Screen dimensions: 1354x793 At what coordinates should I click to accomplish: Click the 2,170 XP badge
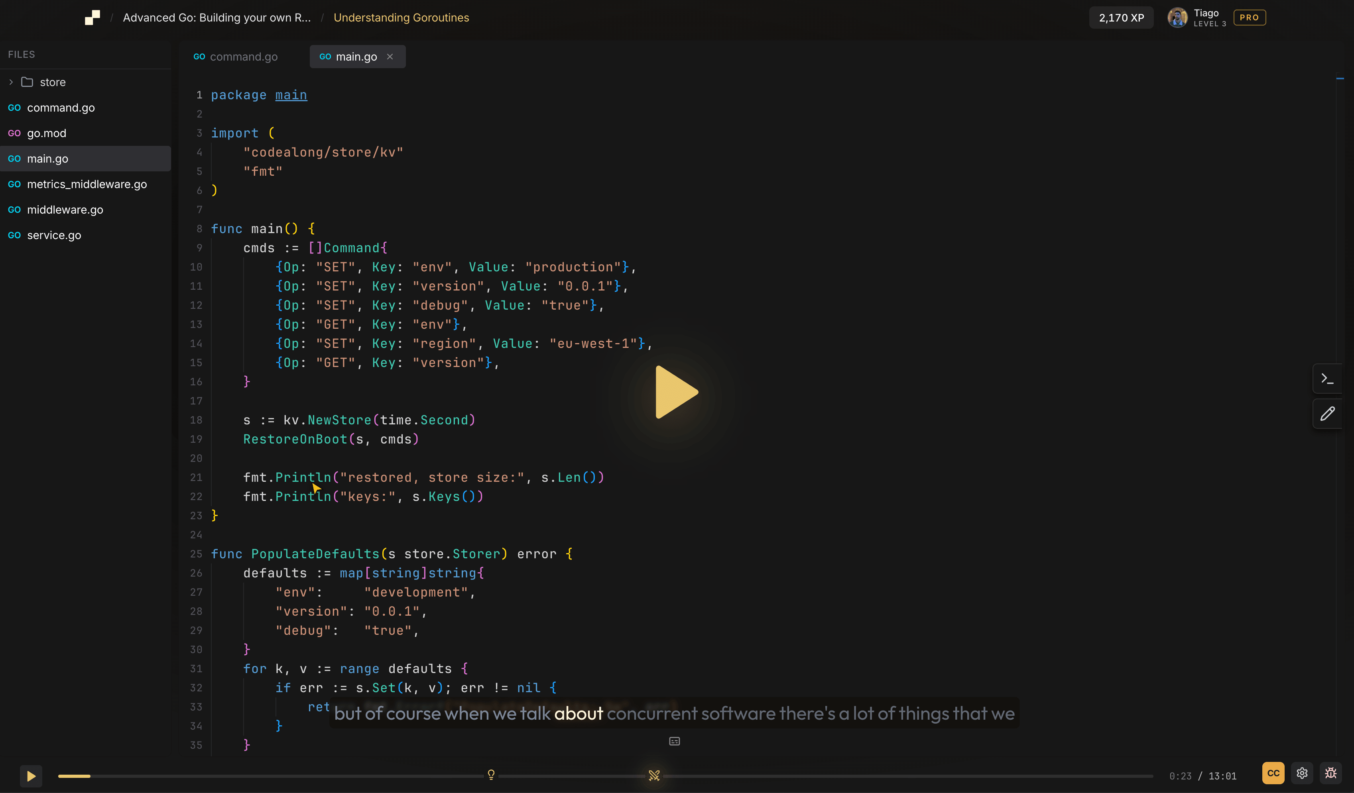click(1121, 18)
